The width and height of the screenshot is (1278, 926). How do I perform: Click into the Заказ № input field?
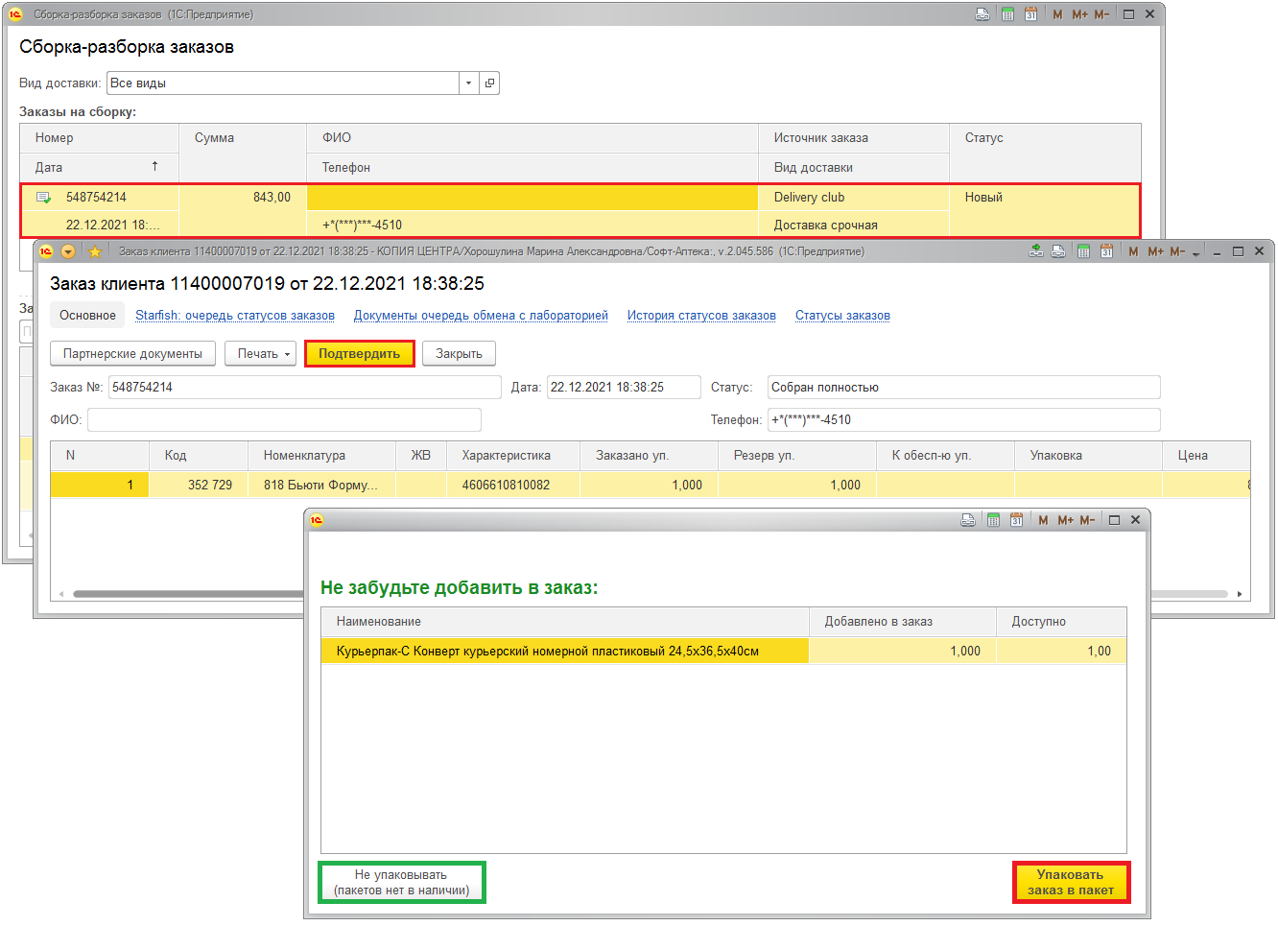tap(304, 388)
